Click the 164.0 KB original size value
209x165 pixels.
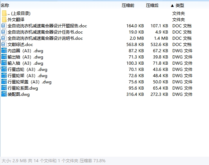(x=135, y=26)
